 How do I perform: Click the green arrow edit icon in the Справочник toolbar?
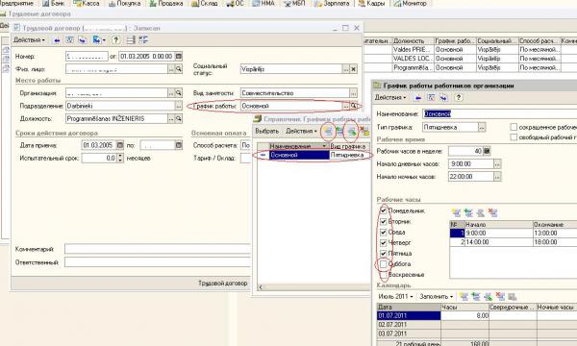tap(352, 132)
